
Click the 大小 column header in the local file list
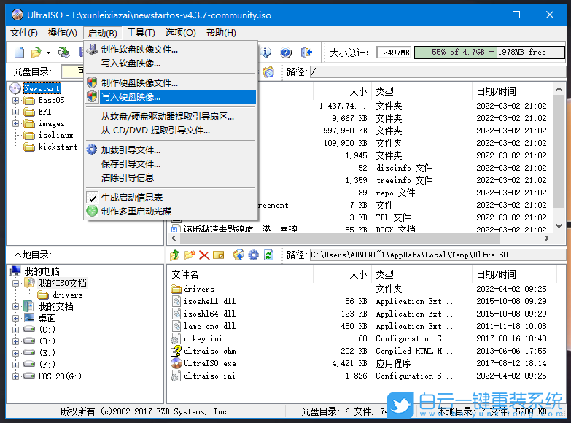358,275
